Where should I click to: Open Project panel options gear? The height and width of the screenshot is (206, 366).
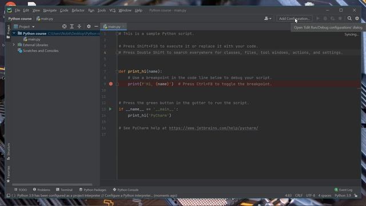(x=89, y=26)
